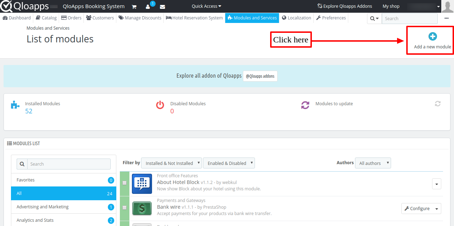The height and width of the screenshot is (226, 454).
Task: Open the Orders menu
Action: click(x=71, y=18)
